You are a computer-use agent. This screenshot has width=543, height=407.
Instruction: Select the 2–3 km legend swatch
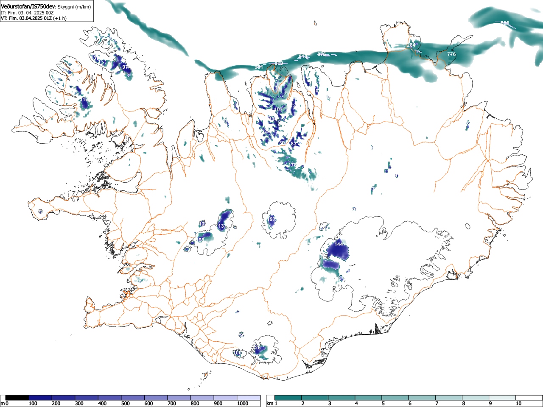(x=315, y=398)
